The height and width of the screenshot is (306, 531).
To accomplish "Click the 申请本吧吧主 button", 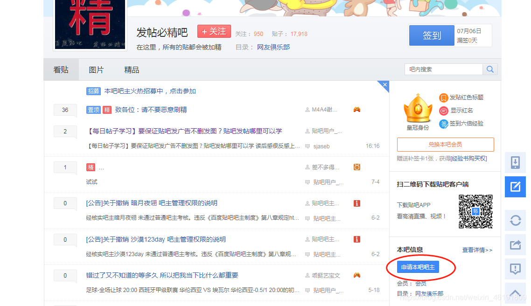I will [x=418, y=267].
